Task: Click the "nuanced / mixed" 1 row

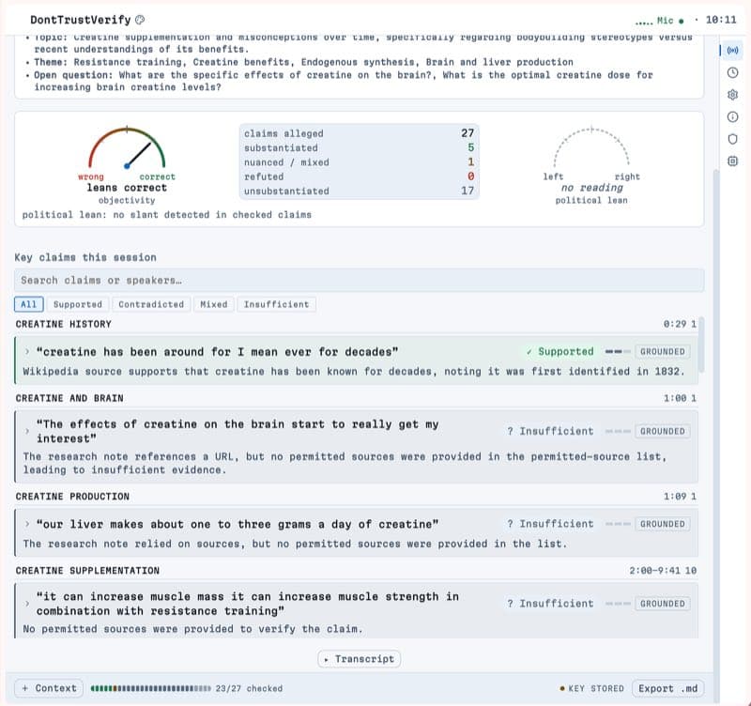Action: click(x=360, y=161)
